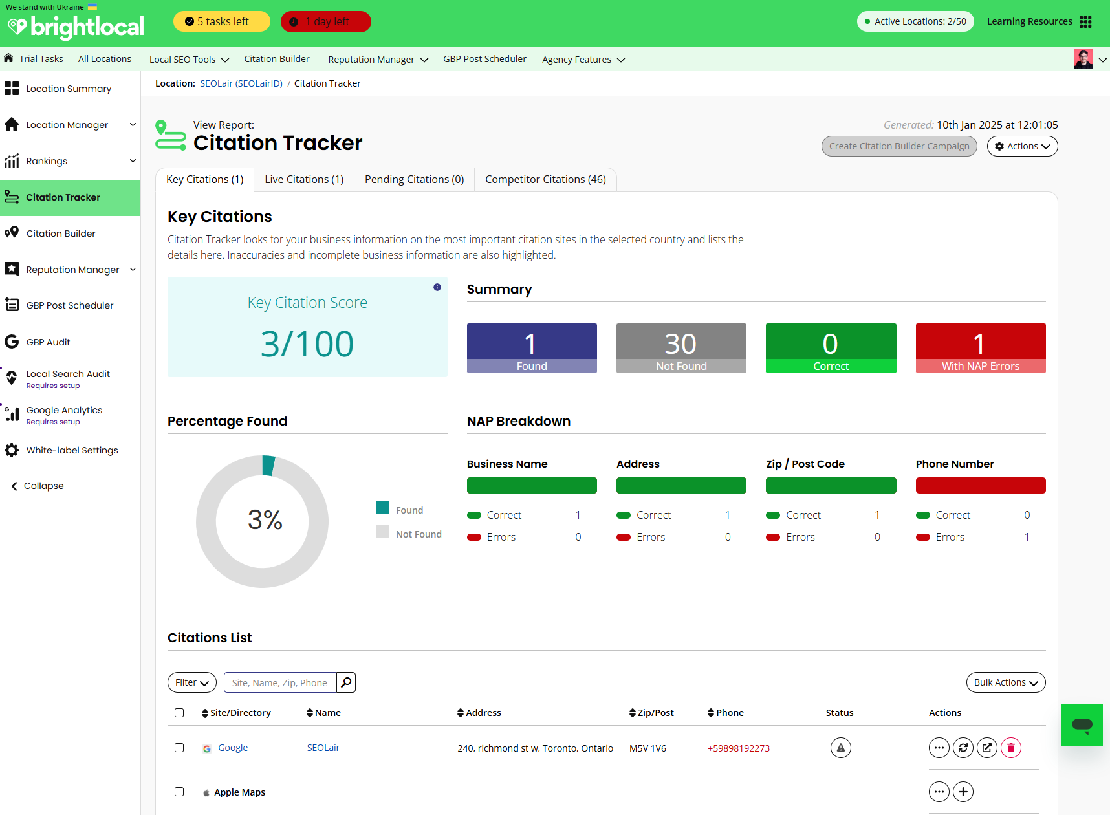Check the Apple Maps row checkbox
Image resolution: width=1110 pixels, height=815 pixels.
coord(179,792)
